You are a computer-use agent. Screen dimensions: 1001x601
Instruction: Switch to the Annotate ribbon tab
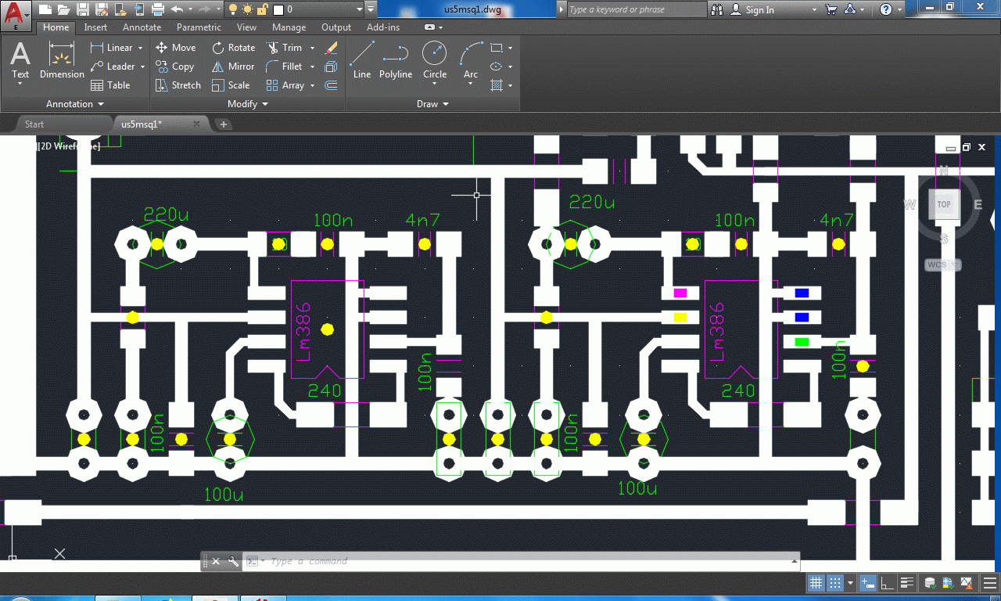[142, 27]
